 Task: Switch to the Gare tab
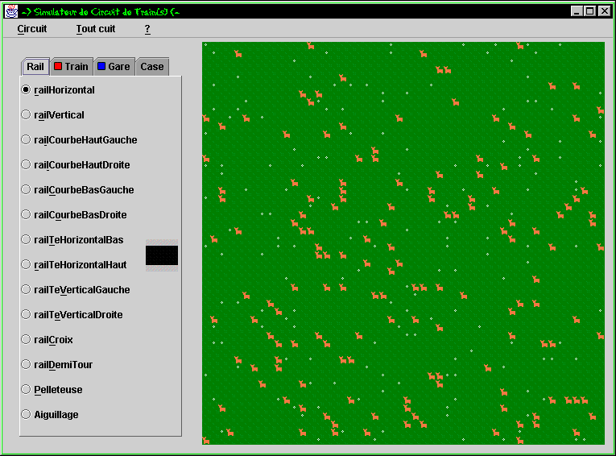[114, 67]
